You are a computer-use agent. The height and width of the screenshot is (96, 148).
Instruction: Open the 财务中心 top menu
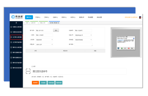click(64, 17)
